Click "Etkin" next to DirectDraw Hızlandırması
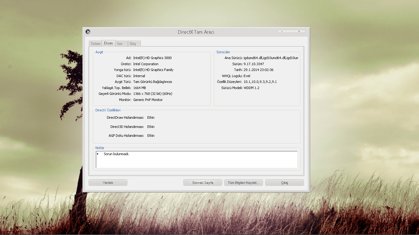Viewport: 419px width, 235px height. [x=151, y=117]
